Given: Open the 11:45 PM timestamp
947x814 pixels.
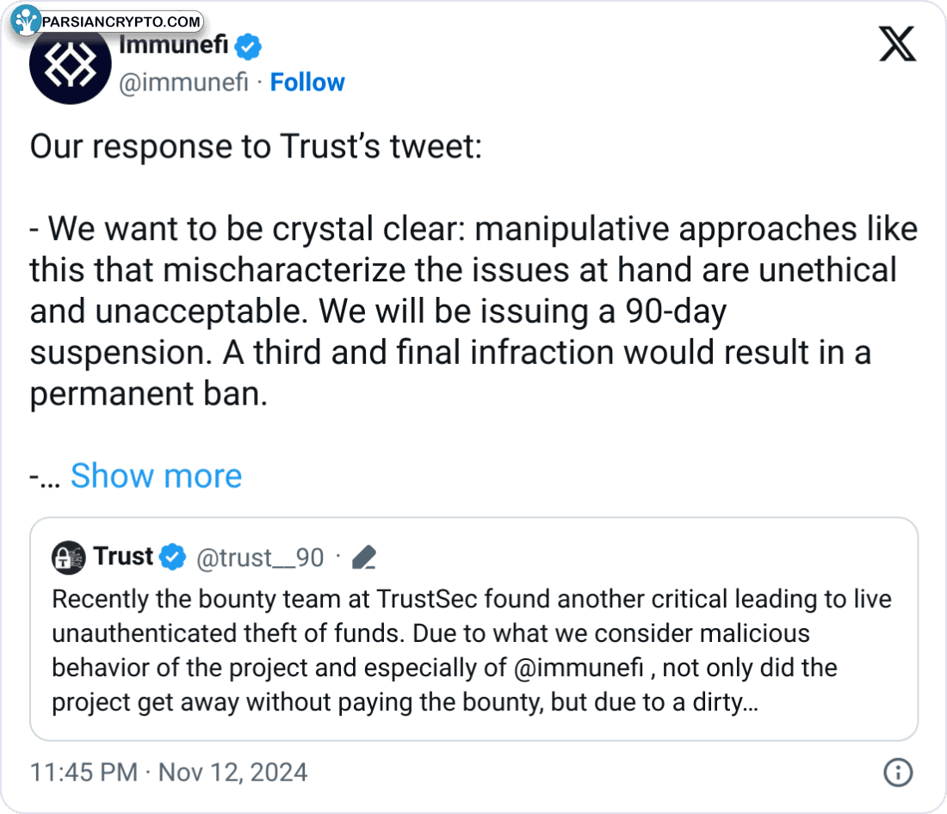Looking at the screenshot, I should tap(84, 772).
